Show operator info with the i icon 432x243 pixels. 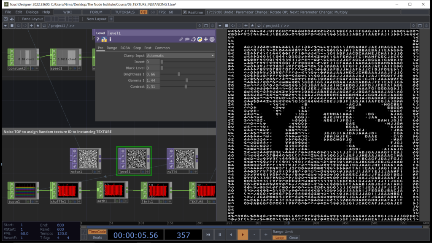pos(110,39)
